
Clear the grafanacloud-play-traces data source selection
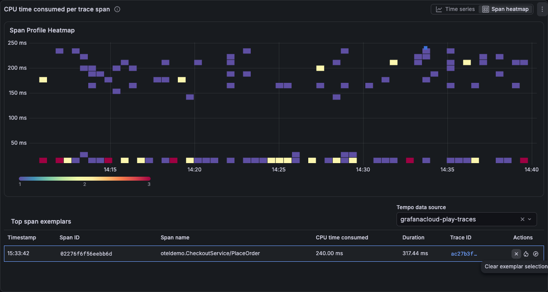point(523,219)
